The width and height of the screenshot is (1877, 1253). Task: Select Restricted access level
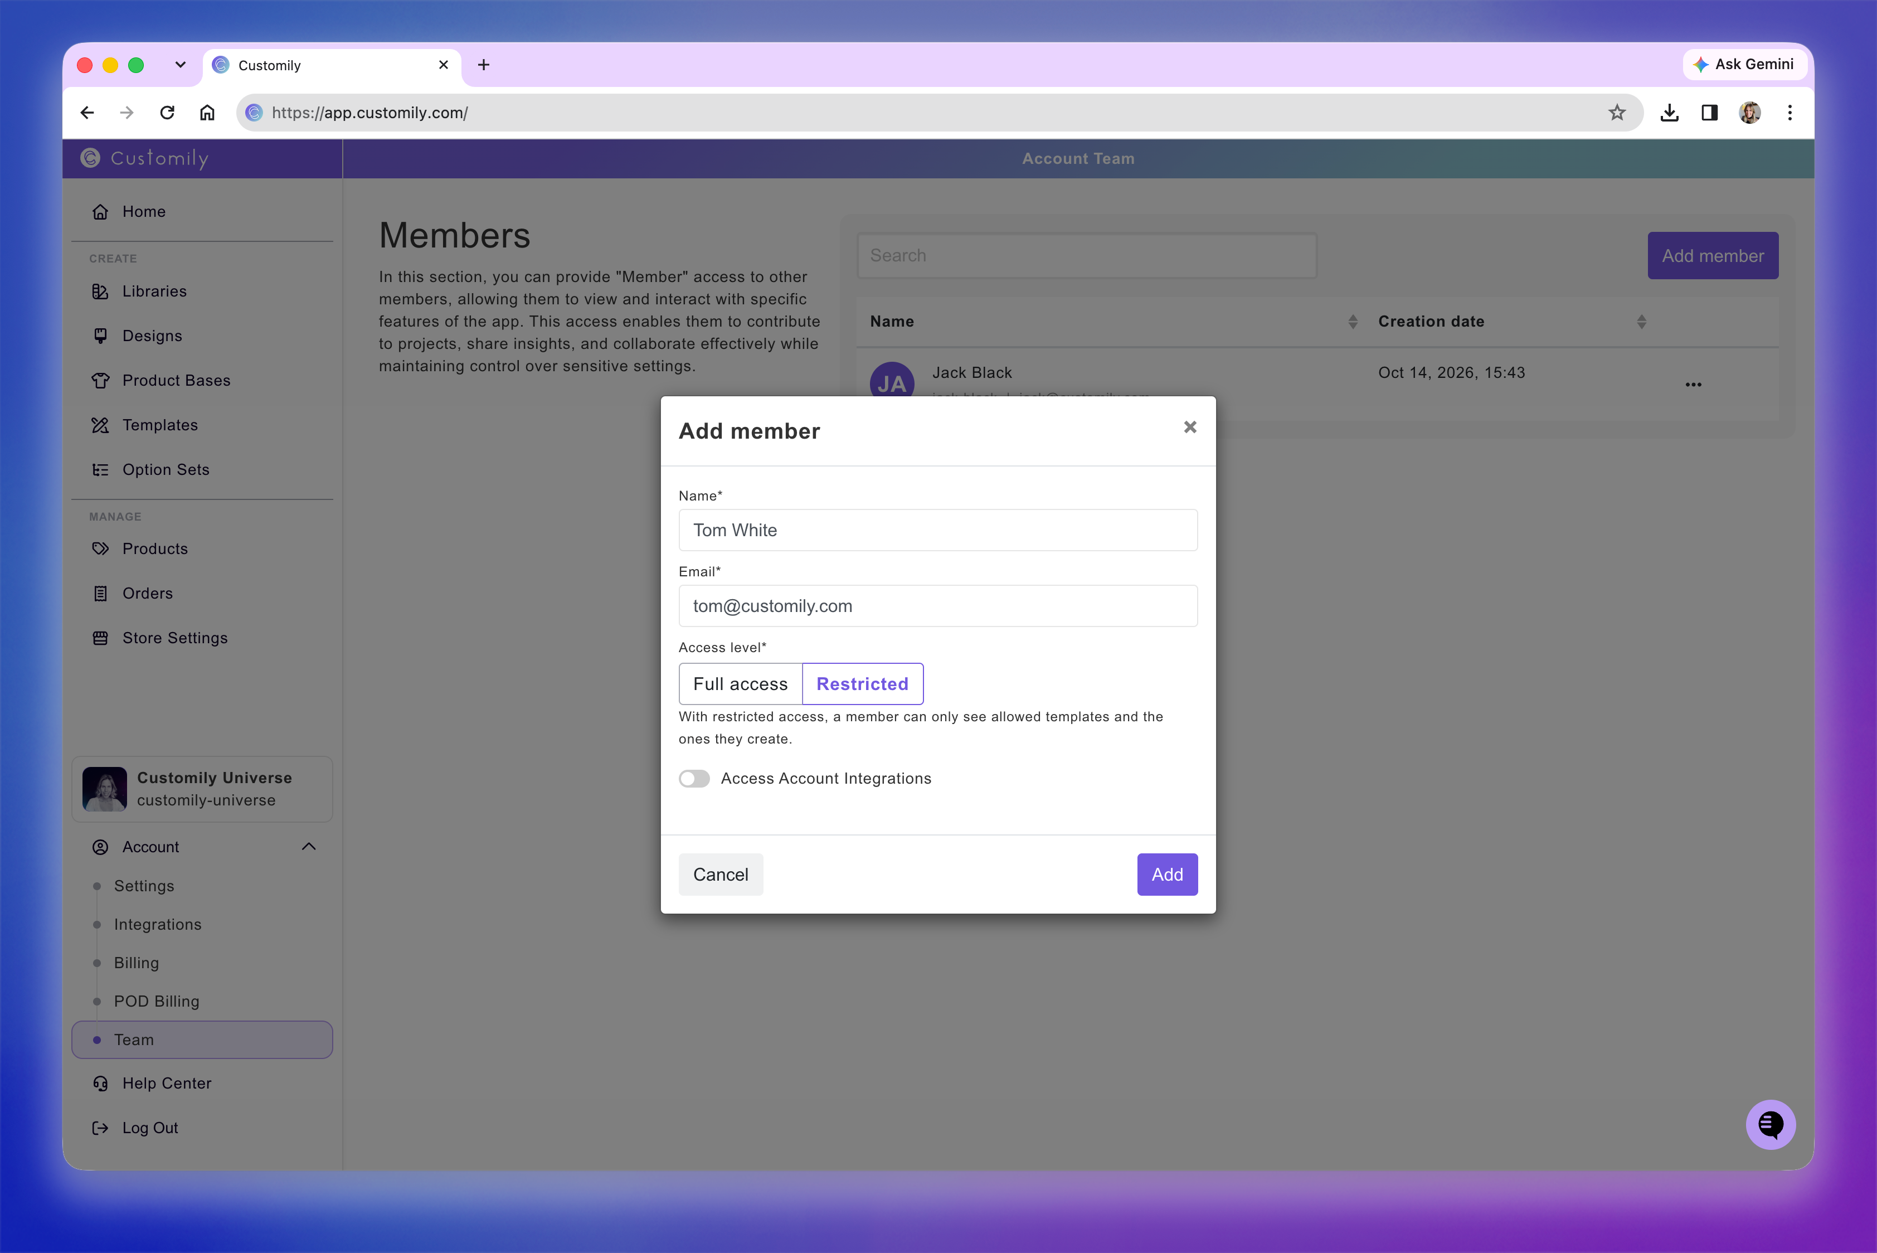(x=862, y=684)
